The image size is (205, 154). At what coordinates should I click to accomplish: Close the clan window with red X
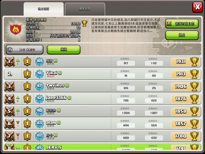tap(197, 7)
